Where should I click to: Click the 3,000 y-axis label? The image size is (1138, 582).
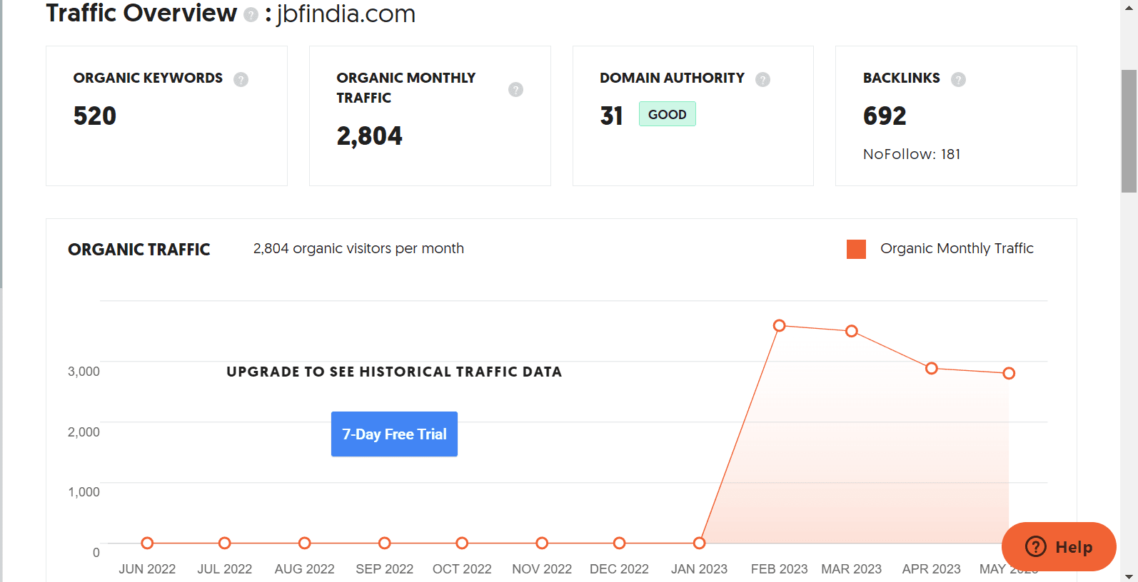pyautogui.click(x=84, y=372)
